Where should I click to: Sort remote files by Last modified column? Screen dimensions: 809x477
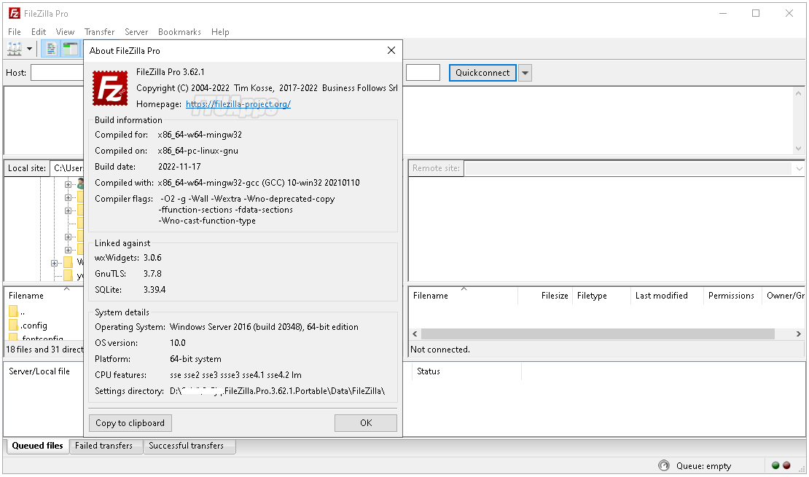[661, 296]
